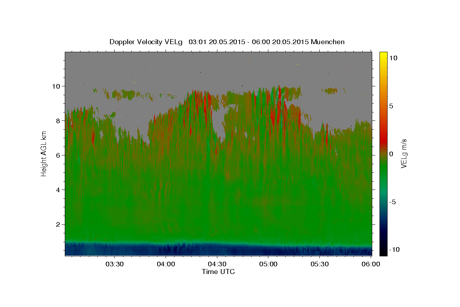
Task: Click the colorbar tick label -10
Action: click(x=394, y=249)
